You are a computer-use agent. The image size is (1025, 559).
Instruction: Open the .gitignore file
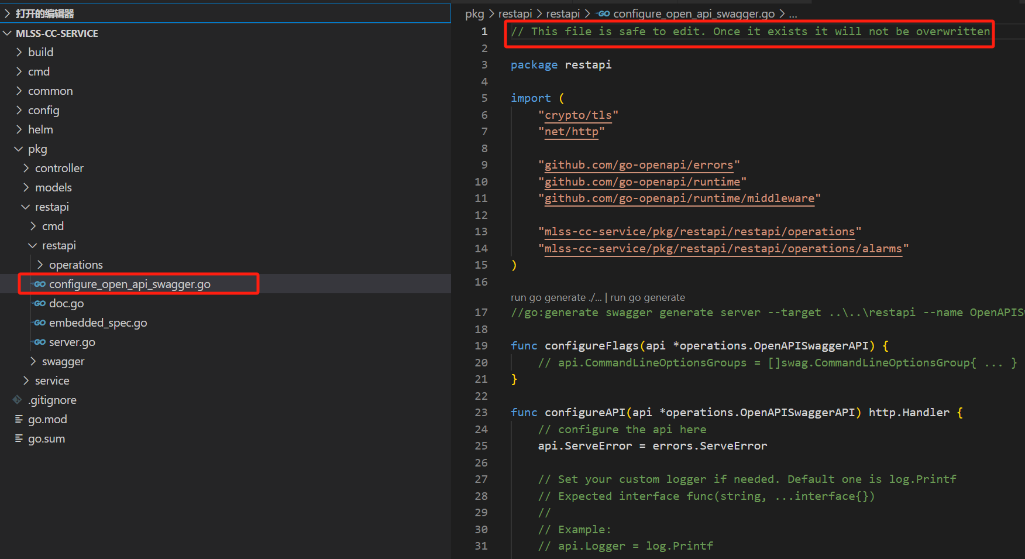[x=52, y=400]
